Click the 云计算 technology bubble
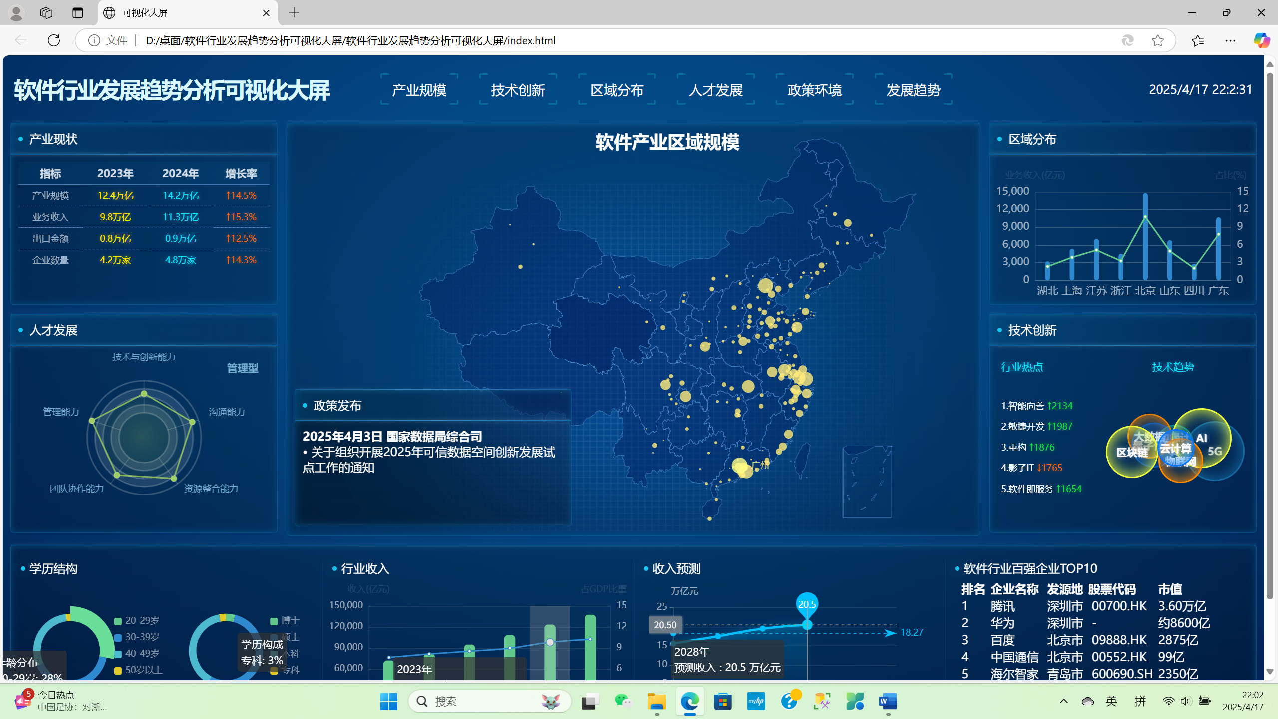The width and height of the screenshot is (1278, 719). pyautogui.click(x=1175, y=448)
